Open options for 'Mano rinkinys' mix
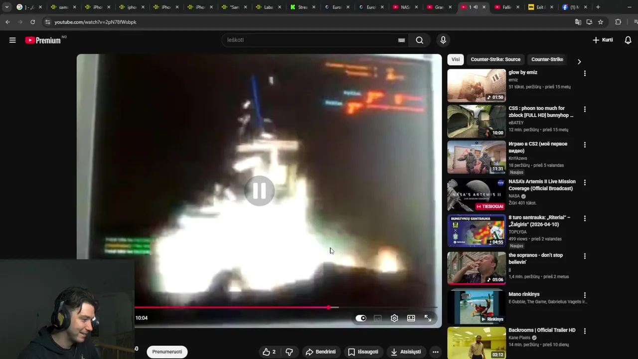 [585, 295]
